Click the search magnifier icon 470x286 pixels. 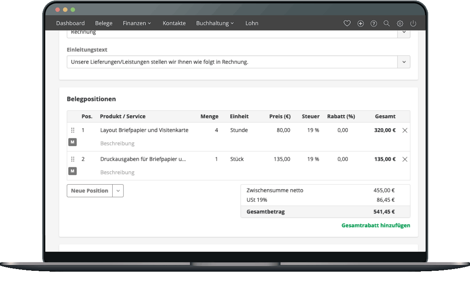[386, 23]
